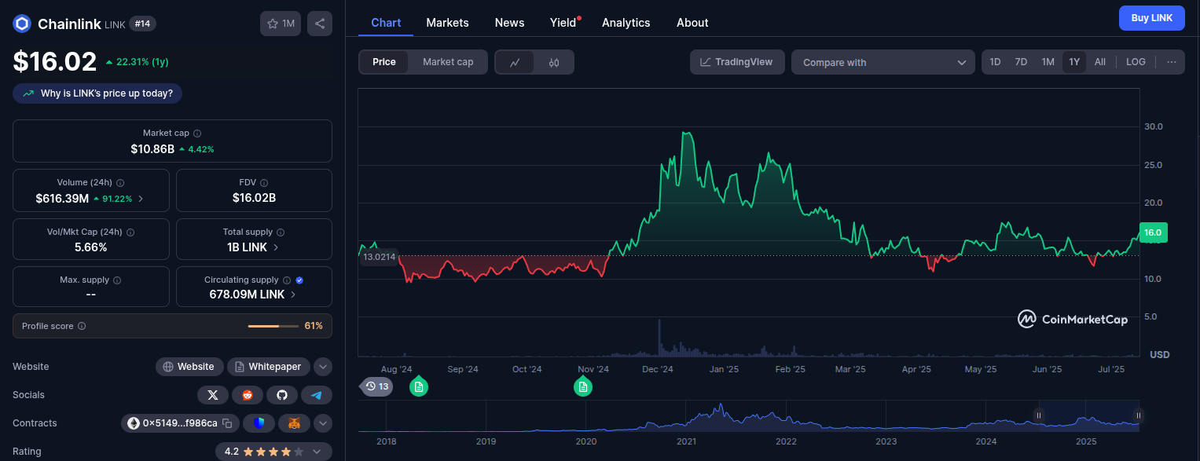Click Why is LINK's price up today?

[x=97, y=93]
